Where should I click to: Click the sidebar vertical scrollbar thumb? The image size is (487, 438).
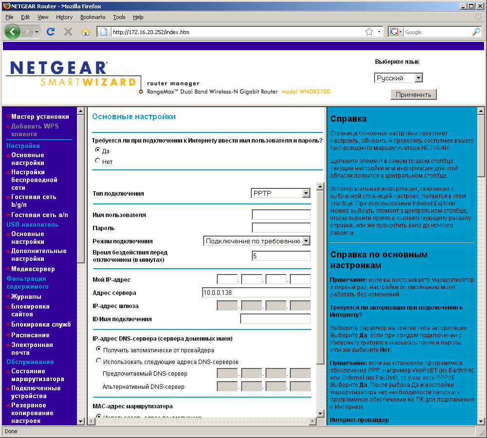80,189
